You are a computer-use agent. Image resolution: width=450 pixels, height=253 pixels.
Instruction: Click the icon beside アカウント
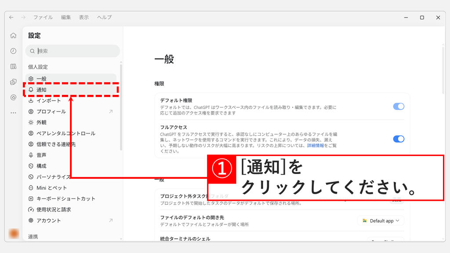click(x=31, y=220)
